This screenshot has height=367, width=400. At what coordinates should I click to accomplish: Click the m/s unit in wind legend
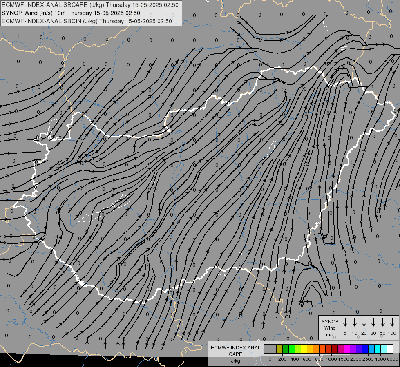(x=330, y=335)
